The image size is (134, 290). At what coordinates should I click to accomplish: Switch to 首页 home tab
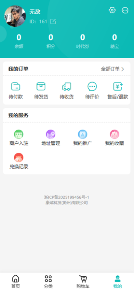coord(16,282)
